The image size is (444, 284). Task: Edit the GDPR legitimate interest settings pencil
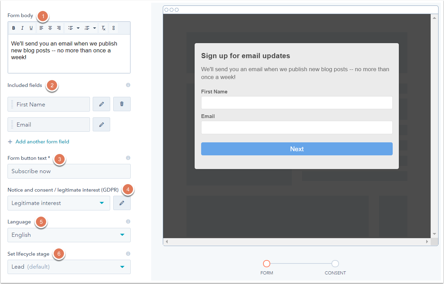pos(122,203)
